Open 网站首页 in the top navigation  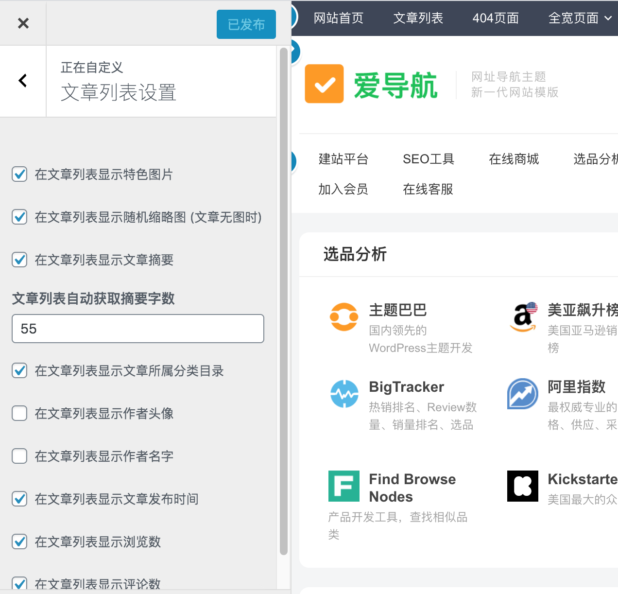click(x=339, y=18)
